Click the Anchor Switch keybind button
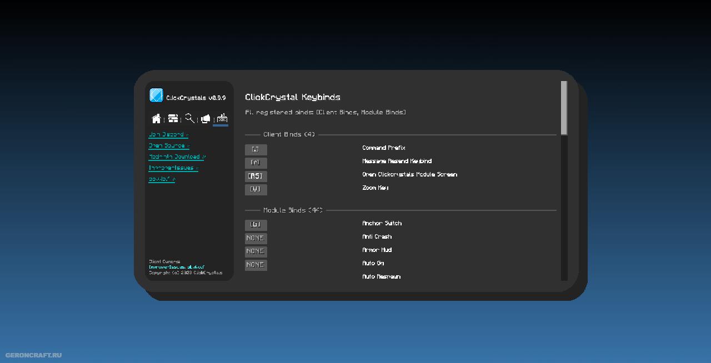 click(256, 225)
